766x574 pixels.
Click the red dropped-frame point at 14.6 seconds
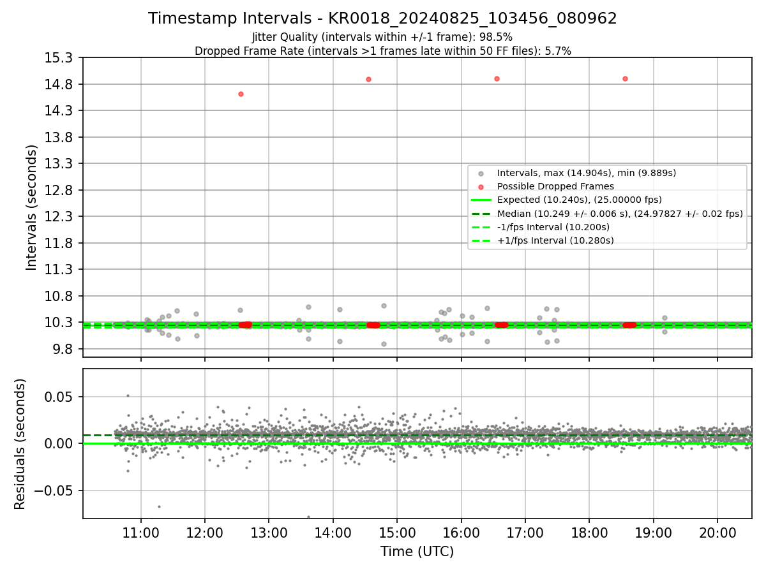241,94
